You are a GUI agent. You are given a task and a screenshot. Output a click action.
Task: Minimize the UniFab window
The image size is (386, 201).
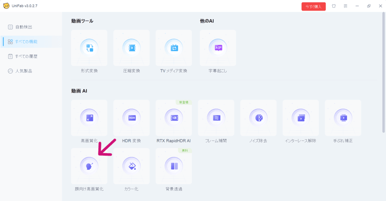357,6
